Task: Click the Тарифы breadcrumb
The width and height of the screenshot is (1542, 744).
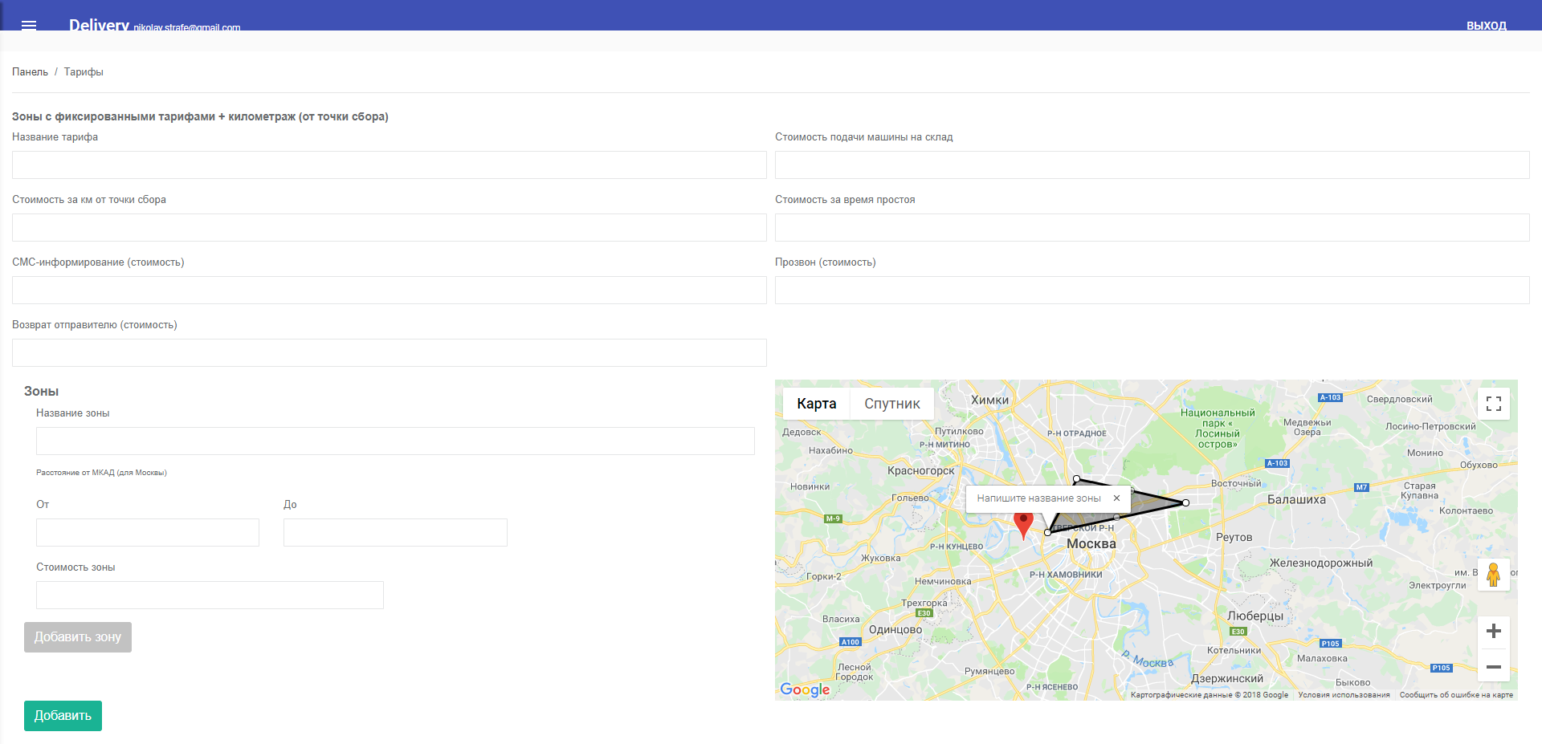Action: pyautogui.click(x=84, y=72)
